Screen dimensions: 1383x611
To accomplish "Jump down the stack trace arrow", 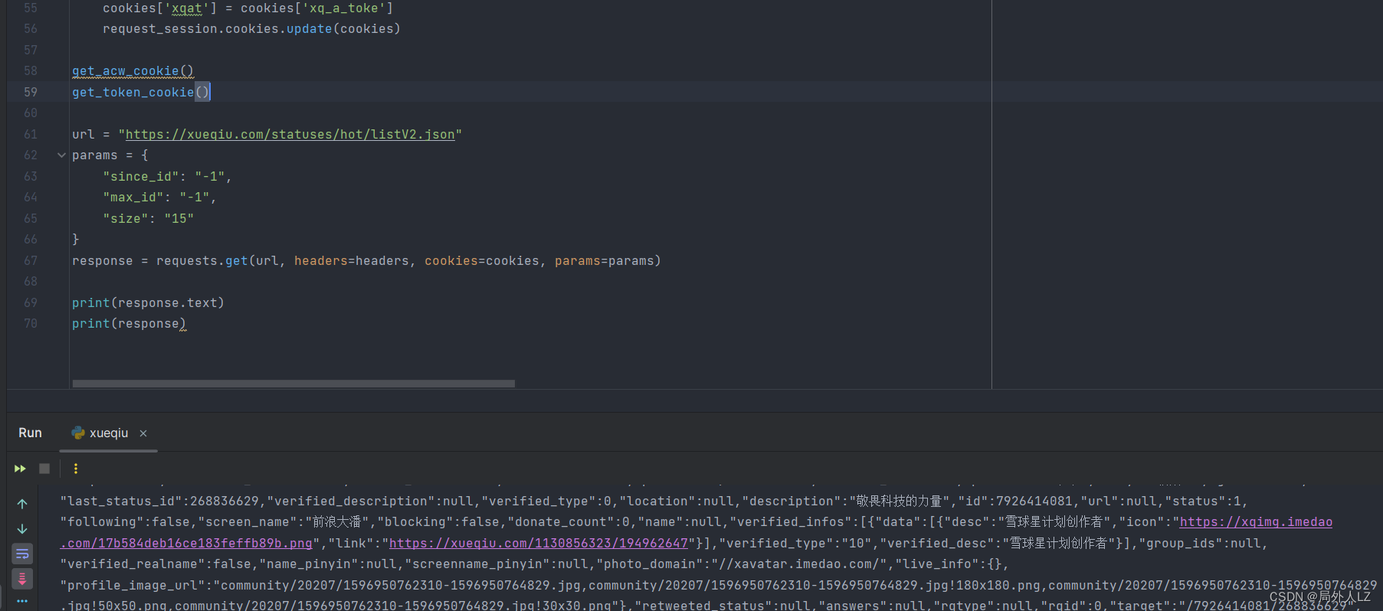I will pyautogui.click(x=22, y=529).
